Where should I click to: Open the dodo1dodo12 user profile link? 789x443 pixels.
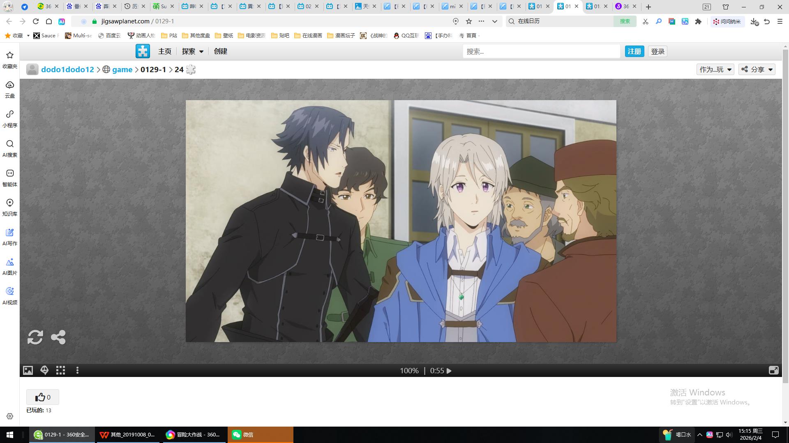pos(67,69)
